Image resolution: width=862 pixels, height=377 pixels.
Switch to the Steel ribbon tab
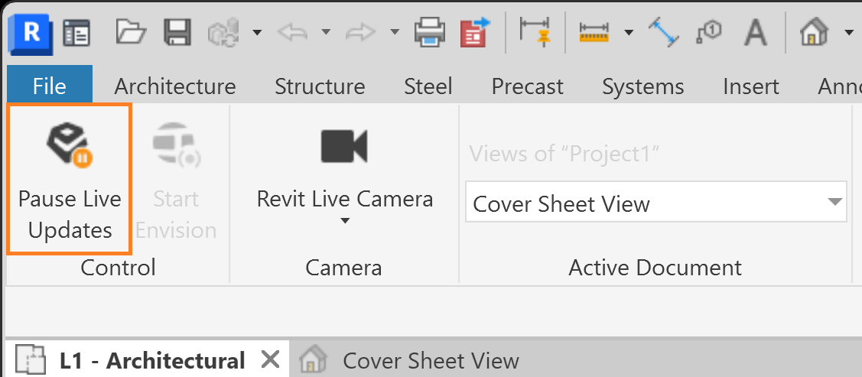[428, 86]
